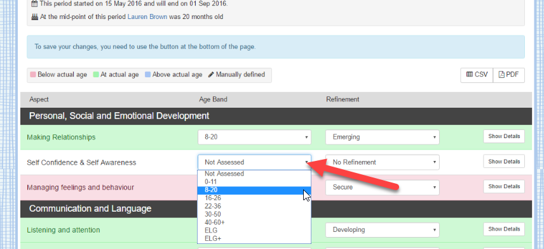Choose the 16-26 age band option
Image resolution: width=544 pixels, height=249 pixels.
click(x=254, y=198)
